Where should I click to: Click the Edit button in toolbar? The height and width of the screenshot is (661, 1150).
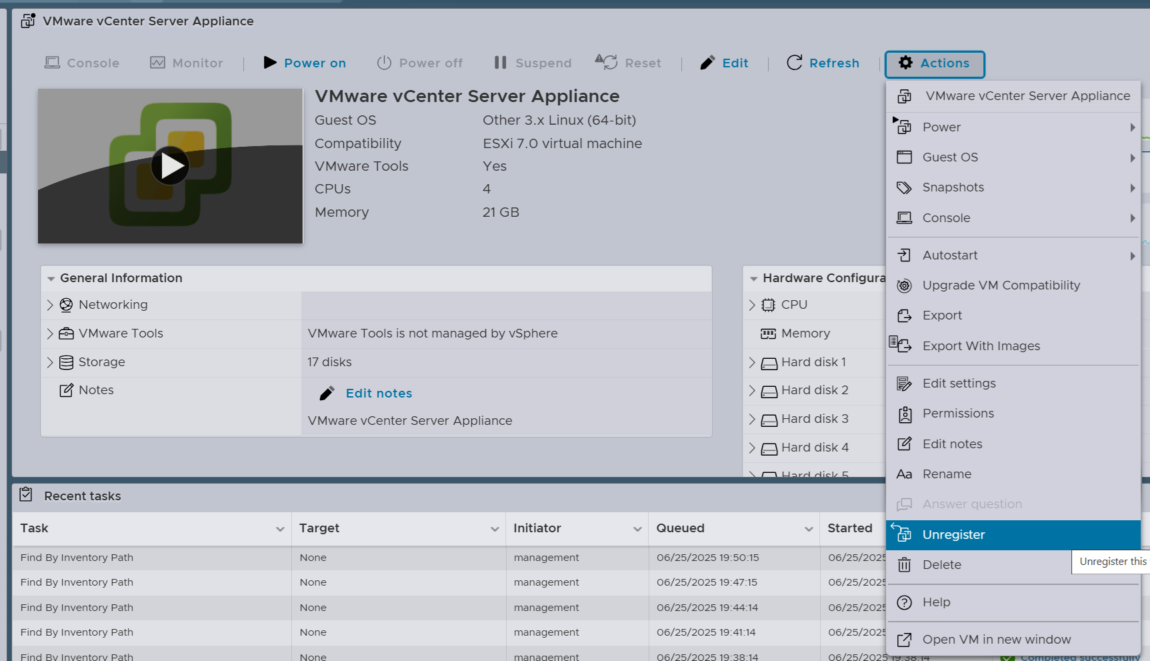pos(725,63)
